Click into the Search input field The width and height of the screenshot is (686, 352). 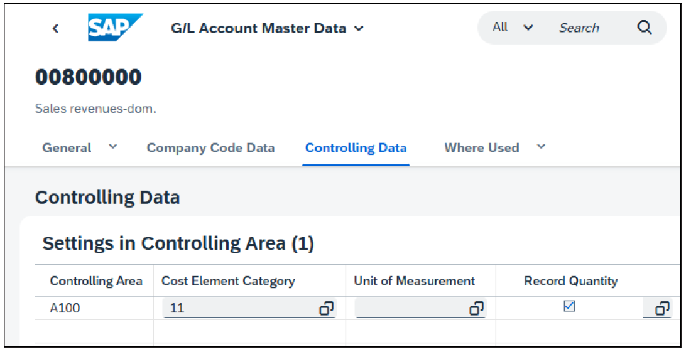pos(587,28)
